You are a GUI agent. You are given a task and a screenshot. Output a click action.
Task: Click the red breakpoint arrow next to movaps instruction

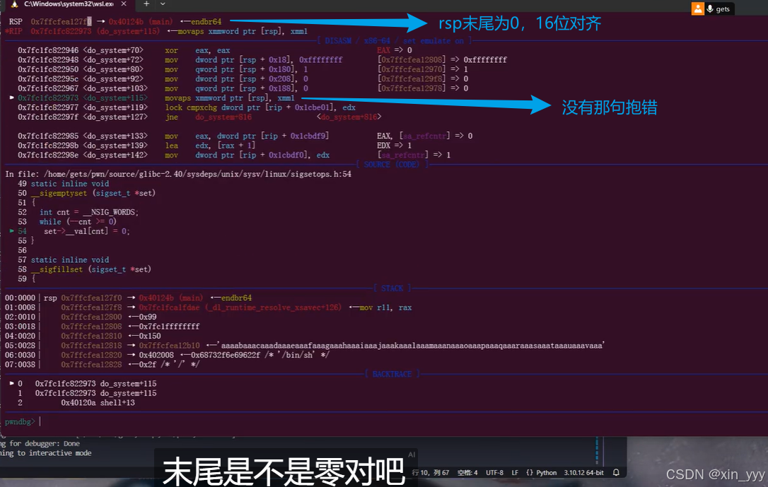point(11,98)
